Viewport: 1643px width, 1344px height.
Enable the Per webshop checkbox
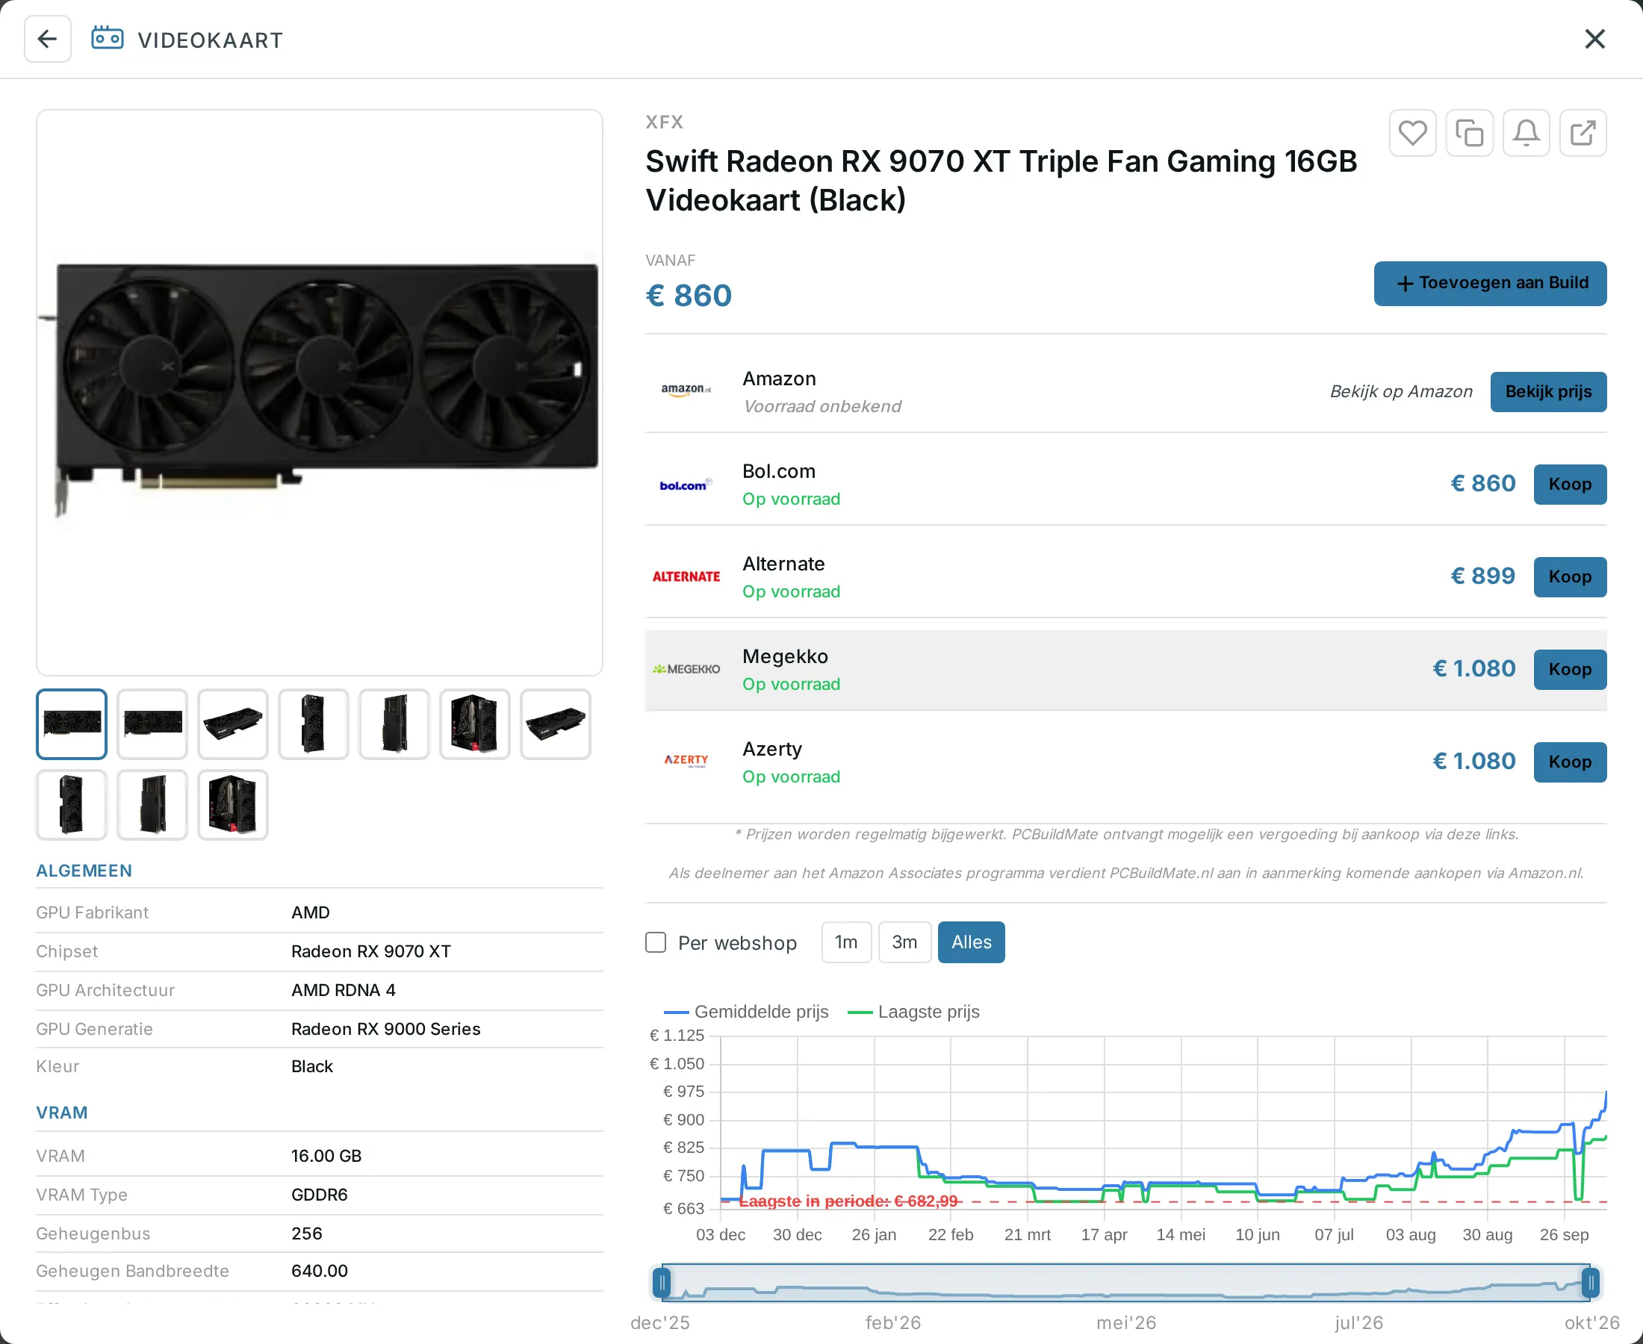pyautogui.click(x=656, y=942)
